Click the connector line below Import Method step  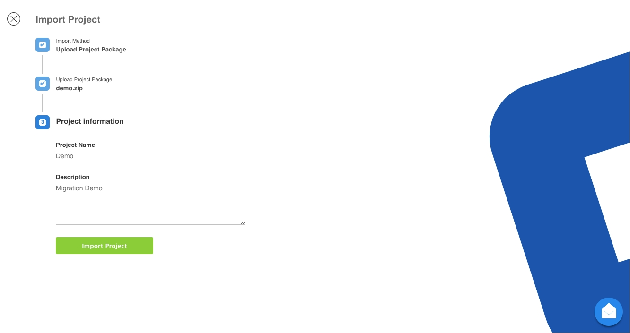click(x=43, y=64)
